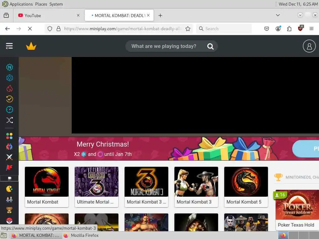Click the two pixel characters sidebar icon
319x239 pixels.
click(9, 199)
